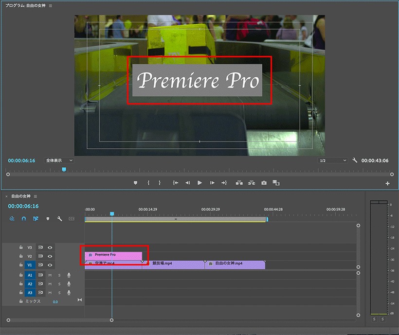Click the Program monitor timecode 00:00:06:16
399x335 pixels.
[21, 160]
